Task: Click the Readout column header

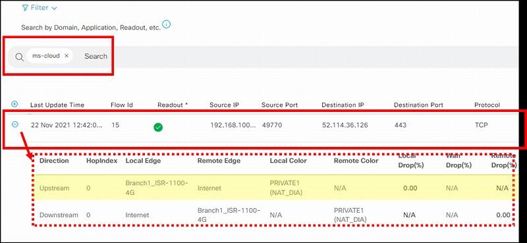Action: click(173, 105)
